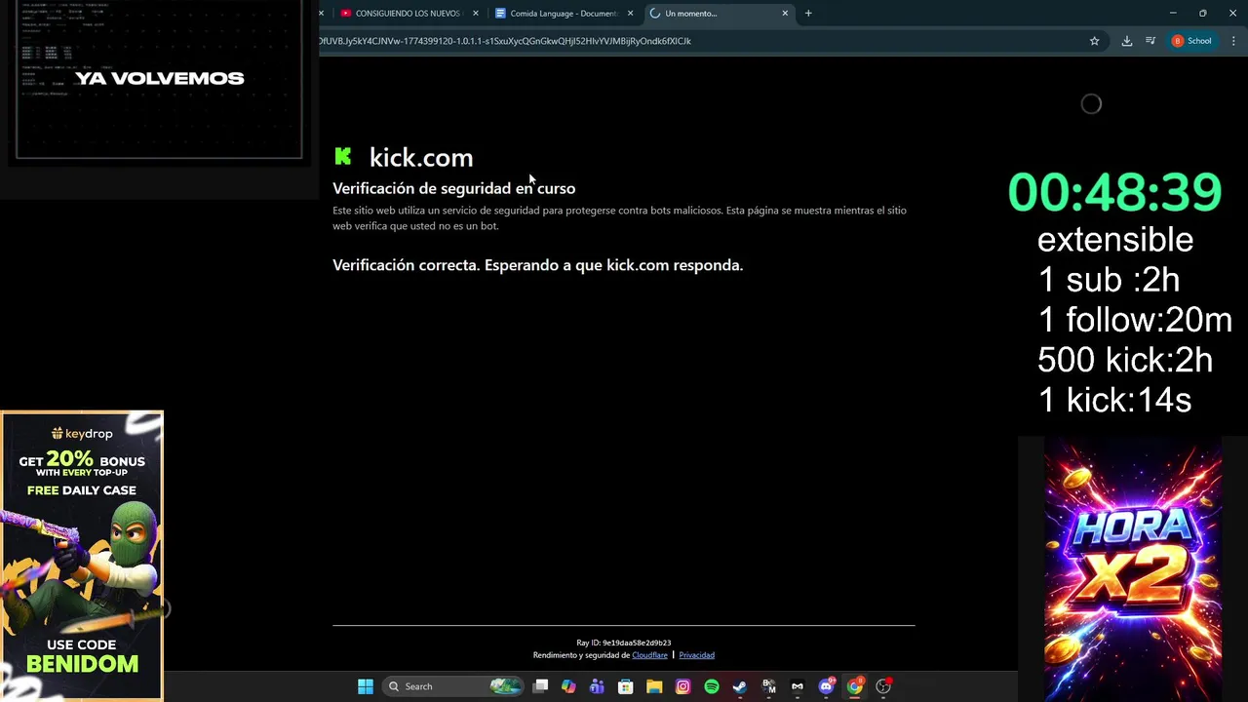Follow the Cloudflare link in the footer
This screenshot has height=702, width=1248.
(649, 655)
